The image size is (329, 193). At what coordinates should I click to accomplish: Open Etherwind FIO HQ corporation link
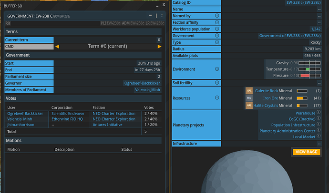67,119
